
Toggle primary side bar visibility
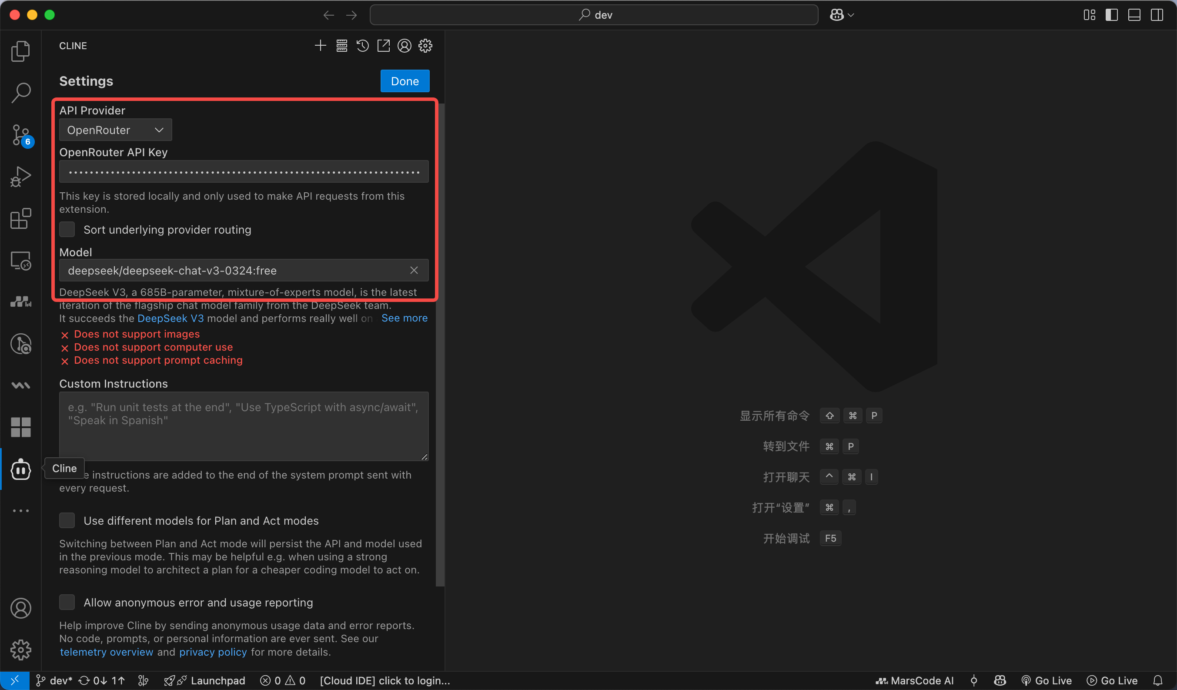(1112, 15)
